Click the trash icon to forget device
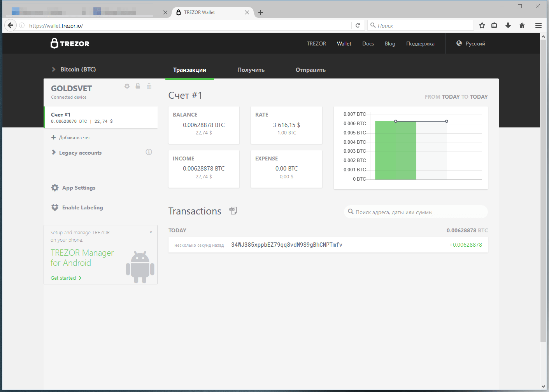 click(x=149, y=86)
